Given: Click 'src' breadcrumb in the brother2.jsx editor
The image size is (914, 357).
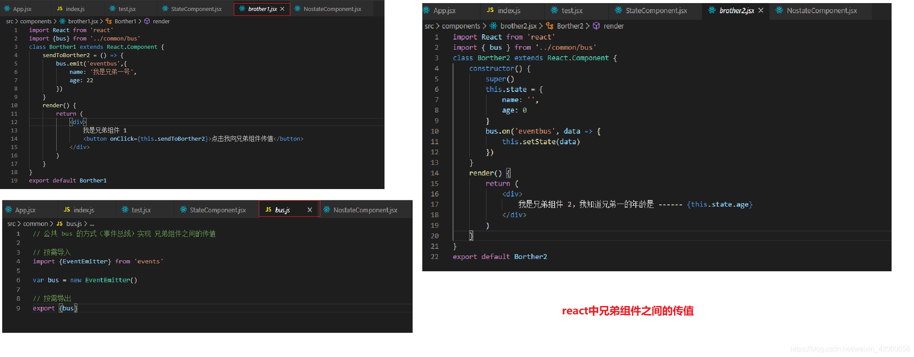Looking at the screenshot, I should point(429,26).
